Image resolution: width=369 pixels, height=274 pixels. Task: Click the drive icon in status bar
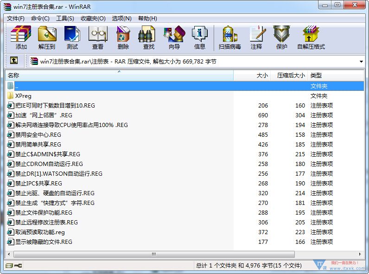click(x=9, y=266)
